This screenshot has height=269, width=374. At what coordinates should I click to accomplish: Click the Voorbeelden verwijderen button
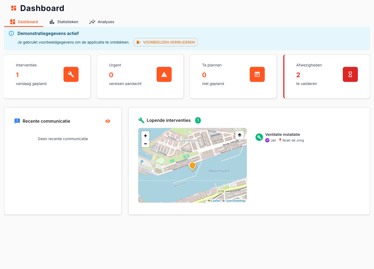pyautogui.click(x=165, y=42)
